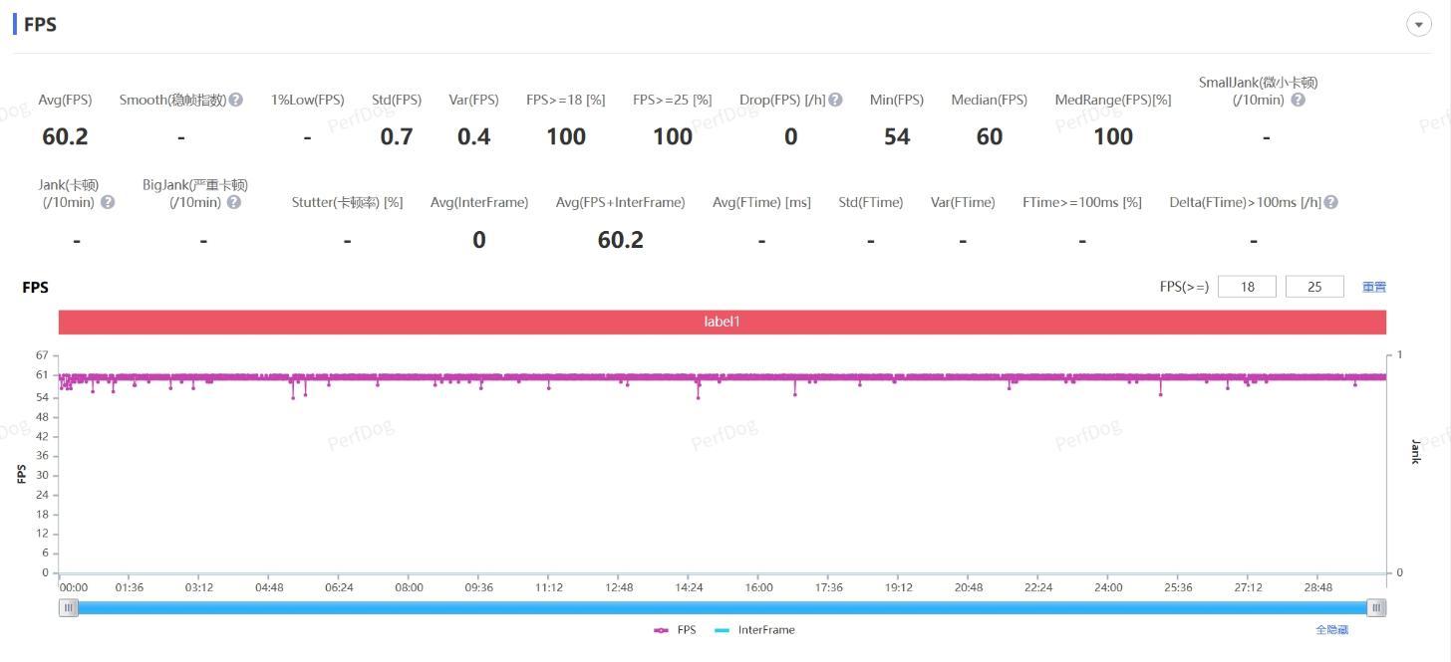Click the 重置 reset link
Viewport: 1451px width, 662px height.
coord(1374,287)
